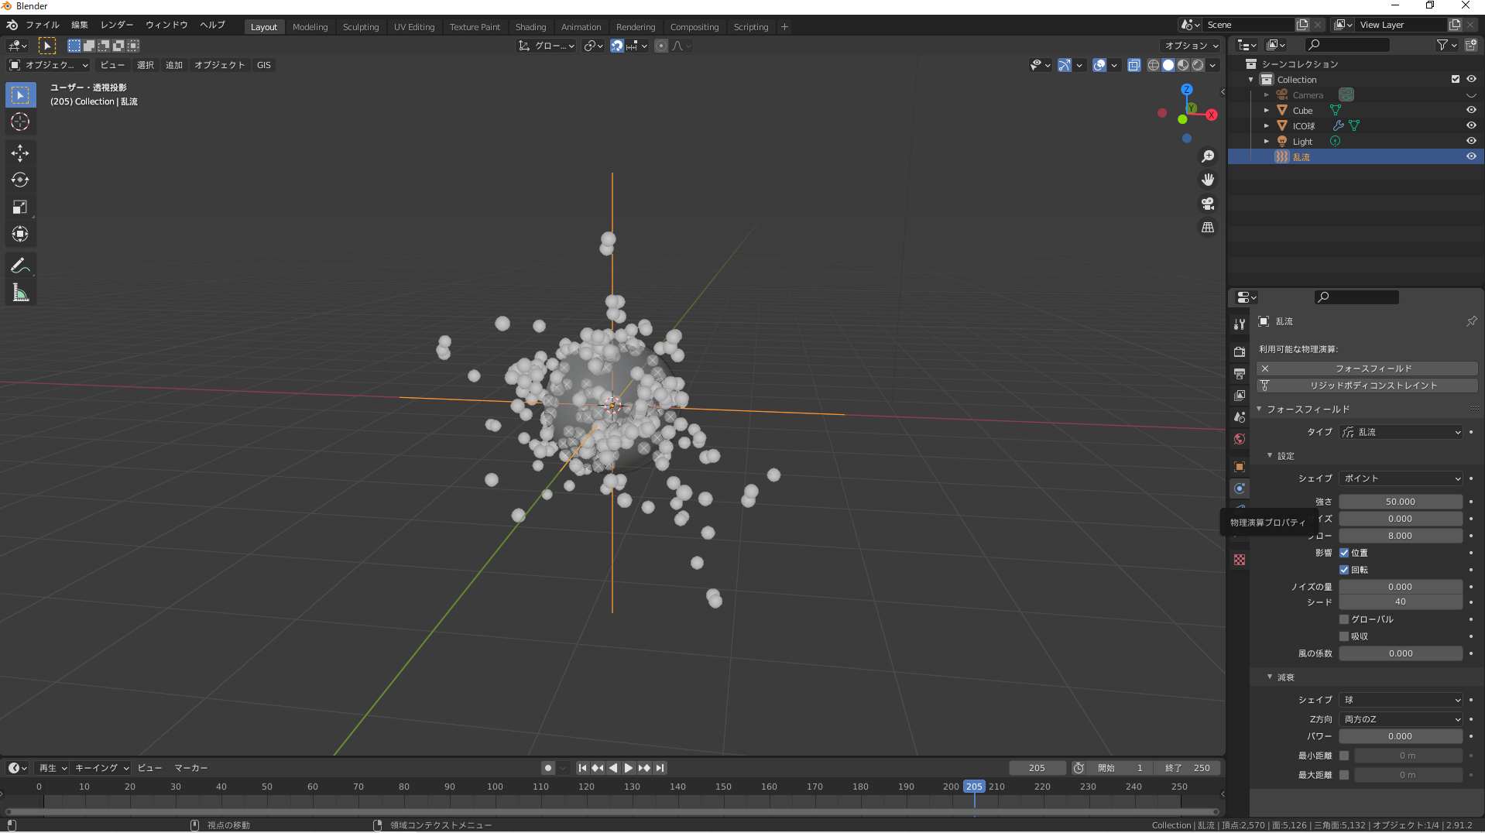This screenshot has height=833, width=1485.
Task: Switch to the Sculpting workspace tab
Action: [x=361, y=27]
